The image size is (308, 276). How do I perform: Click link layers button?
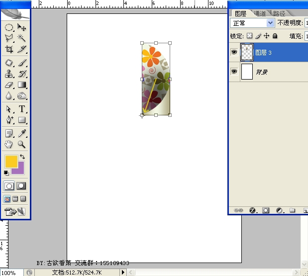point(238,210)
